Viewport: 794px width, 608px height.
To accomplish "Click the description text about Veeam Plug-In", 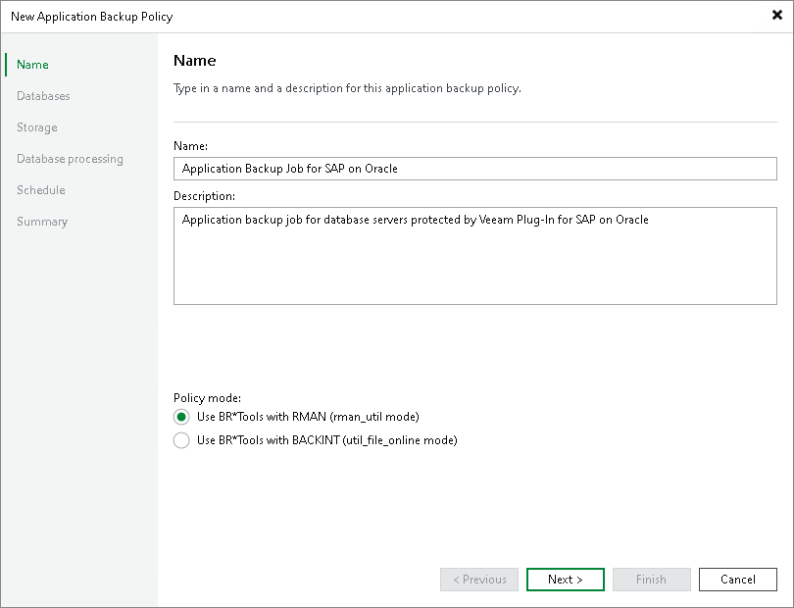I will point(412,219).
